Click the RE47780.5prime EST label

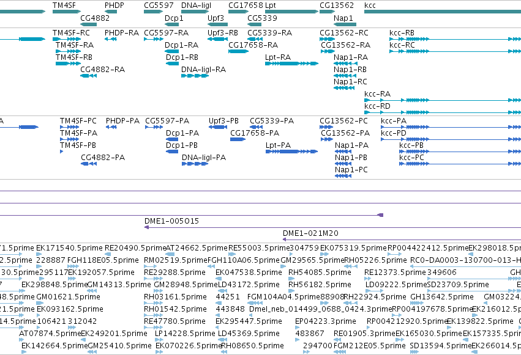pyautogui.click(x=174, y=321)
